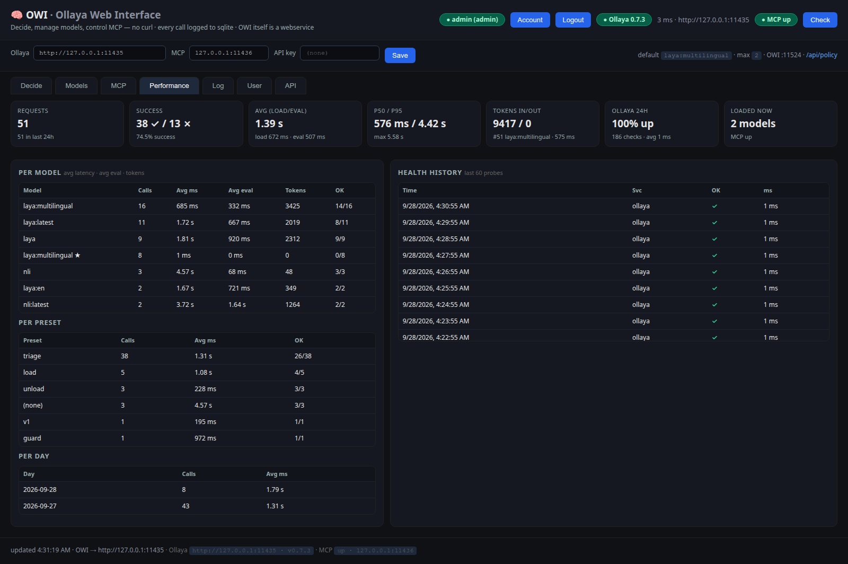Click the footer MCP up address label
Screen dimensions: 848x564
[375, 551]
